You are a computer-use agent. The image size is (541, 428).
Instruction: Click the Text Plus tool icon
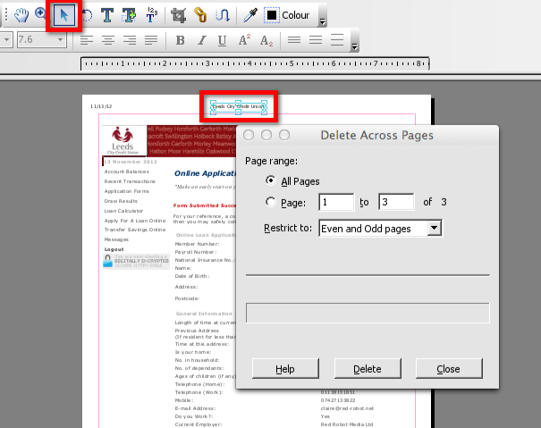click(x=129, y=15)
